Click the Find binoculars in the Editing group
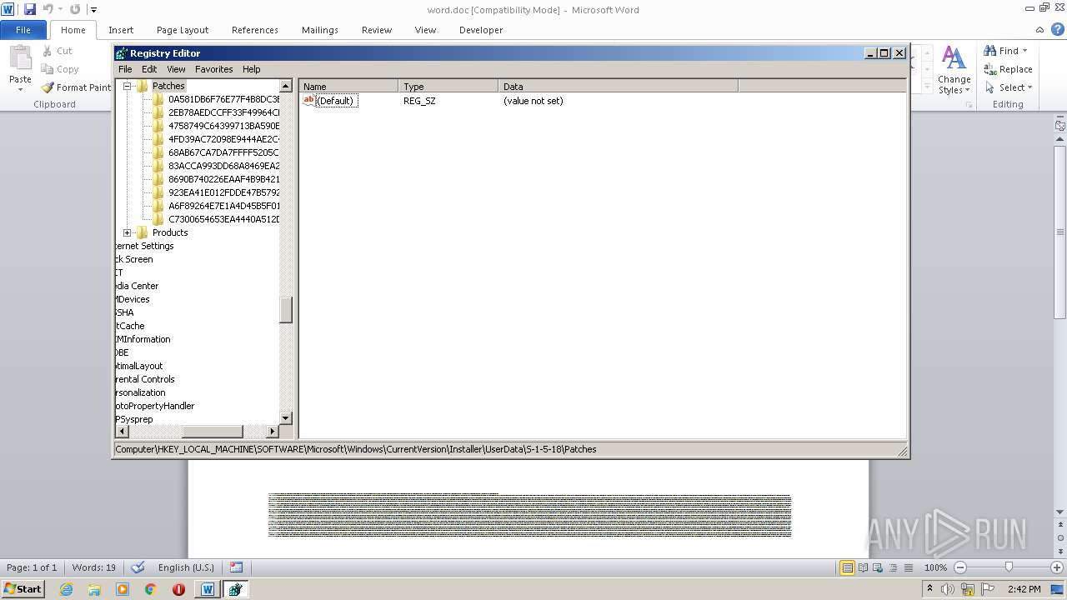This screenshot has height=600, width=1067. point(990,51)
